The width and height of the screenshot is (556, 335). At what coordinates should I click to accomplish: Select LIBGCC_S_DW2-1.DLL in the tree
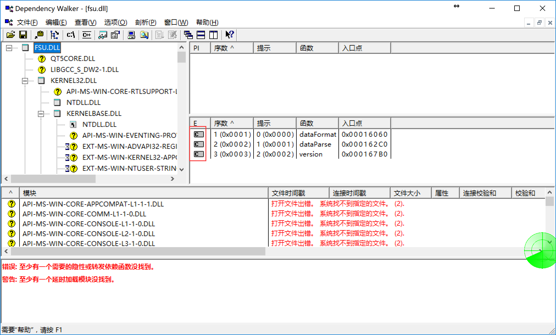pyautogui.click(x=85, y=69)
